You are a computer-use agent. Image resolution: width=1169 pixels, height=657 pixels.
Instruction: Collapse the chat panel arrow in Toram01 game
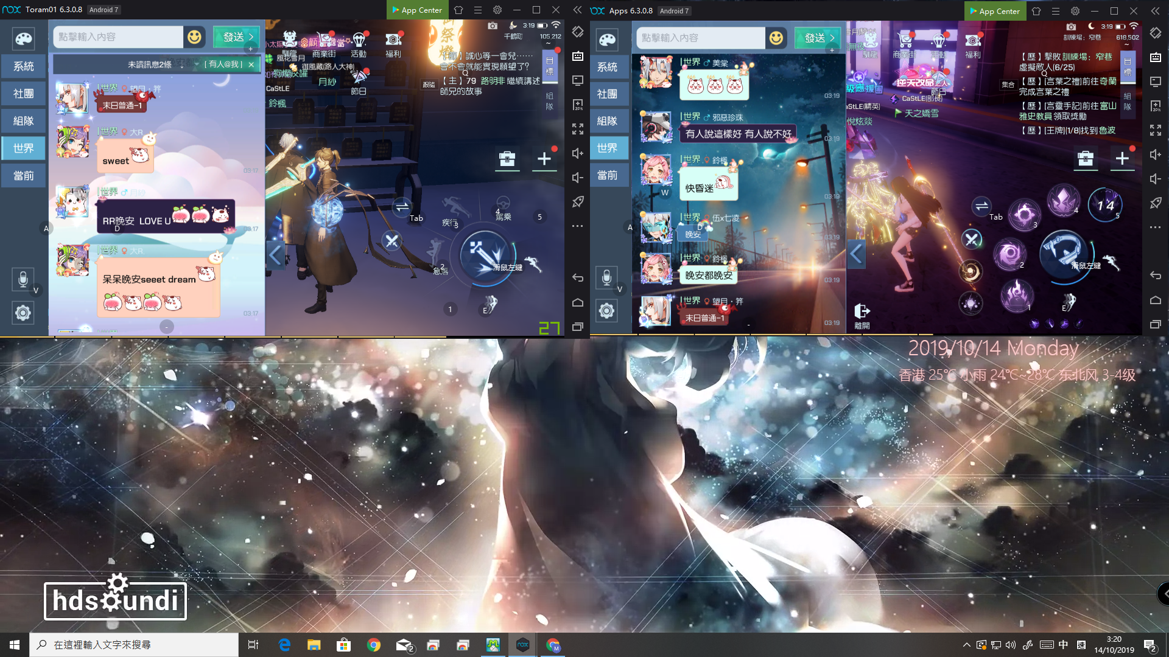pos(275,255)
